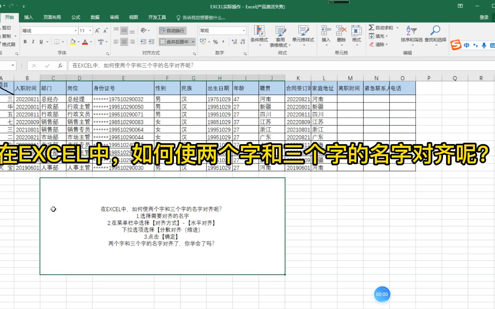
Task: Open the 清除 clear dropdown
Action: pos(378,44)
